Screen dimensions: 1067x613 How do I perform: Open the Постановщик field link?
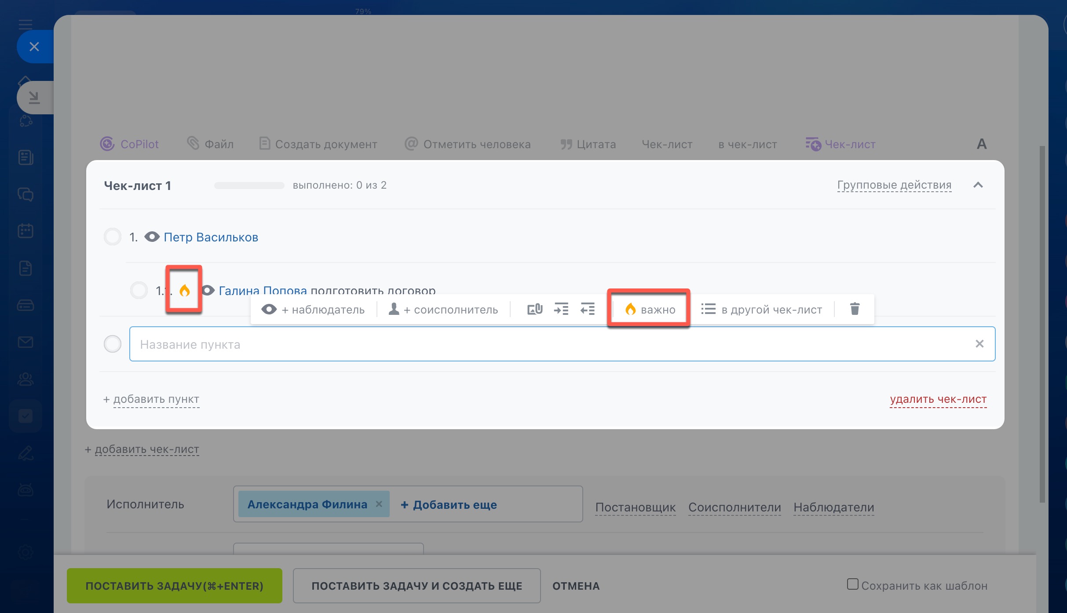click(635, 507)
